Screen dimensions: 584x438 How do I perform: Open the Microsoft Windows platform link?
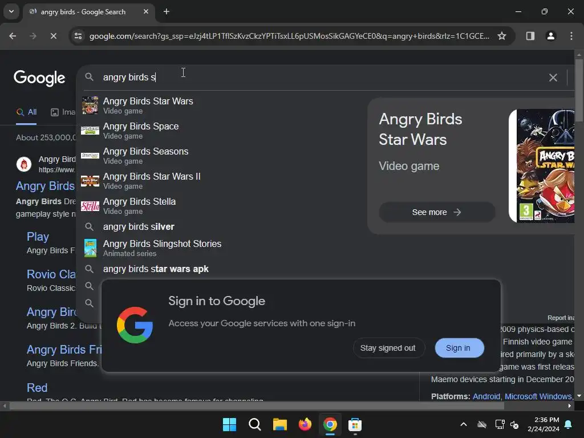coord(538,396)
